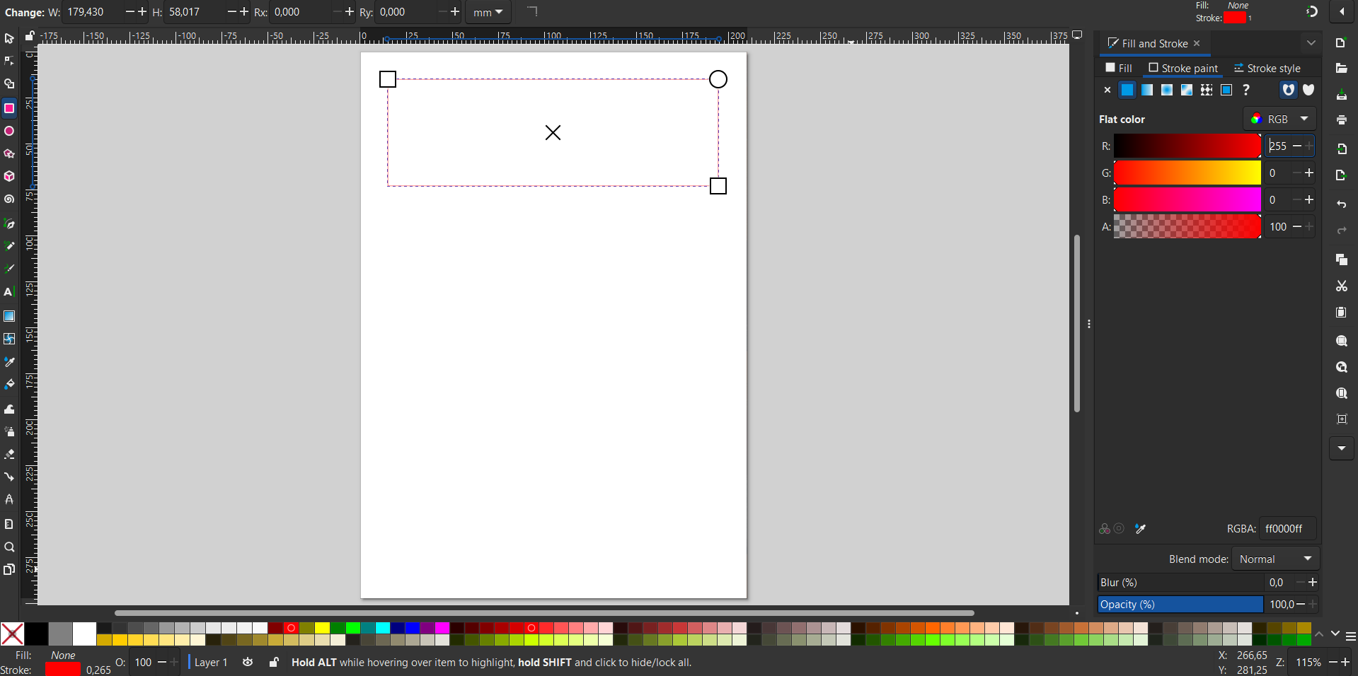
Task: Open the Blend mode Normal dropdown
Action: 1275,559
